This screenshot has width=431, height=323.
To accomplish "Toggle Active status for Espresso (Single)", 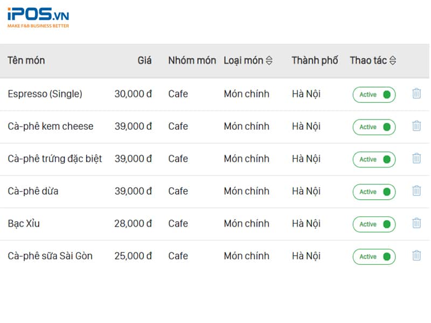I will 374,95.
